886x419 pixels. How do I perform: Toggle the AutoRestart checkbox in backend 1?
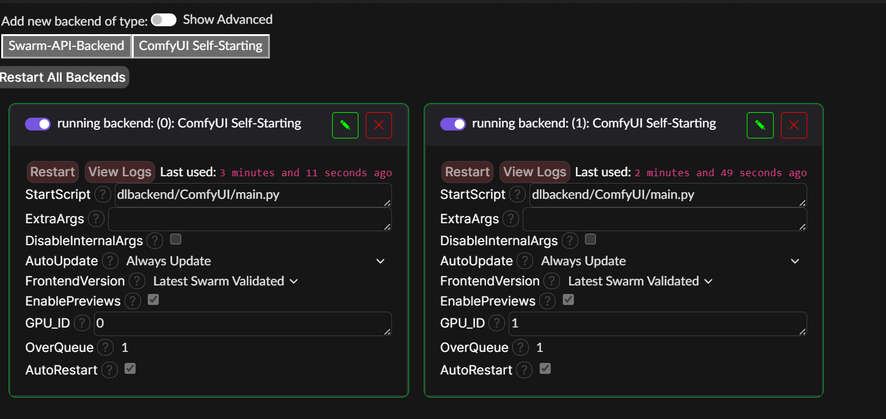(545, 369)
